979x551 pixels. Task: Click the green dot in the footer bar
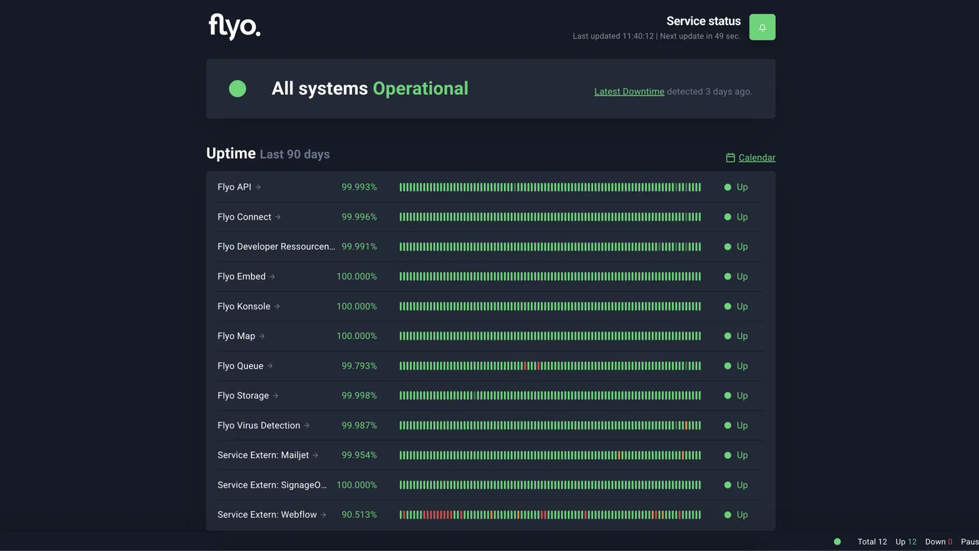click(x=837, y=542)
